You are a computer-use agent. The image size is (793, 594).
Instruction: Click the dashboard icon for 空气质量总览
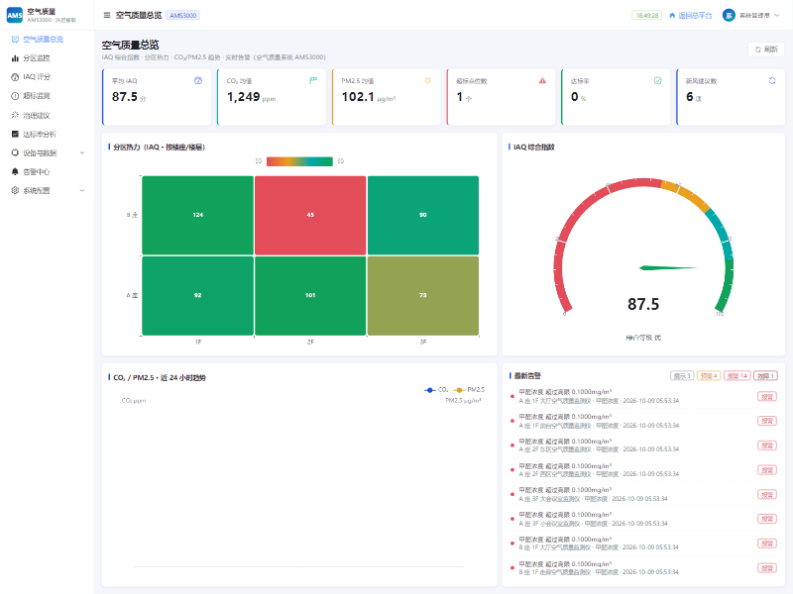click(x=15, y=40)
